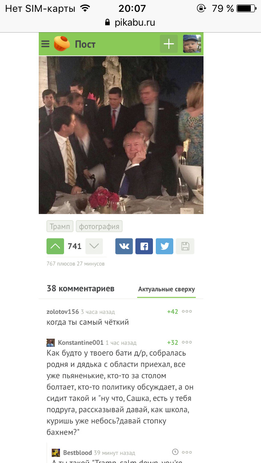Open options dots on Bestblood comment
This screenshot has width=261, height=463.
187,452
